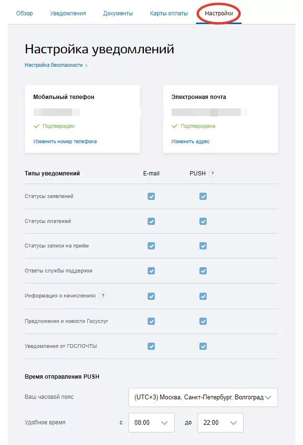
Task: Click help icon next to Информация о начислениях
Action: coord(103,296)
